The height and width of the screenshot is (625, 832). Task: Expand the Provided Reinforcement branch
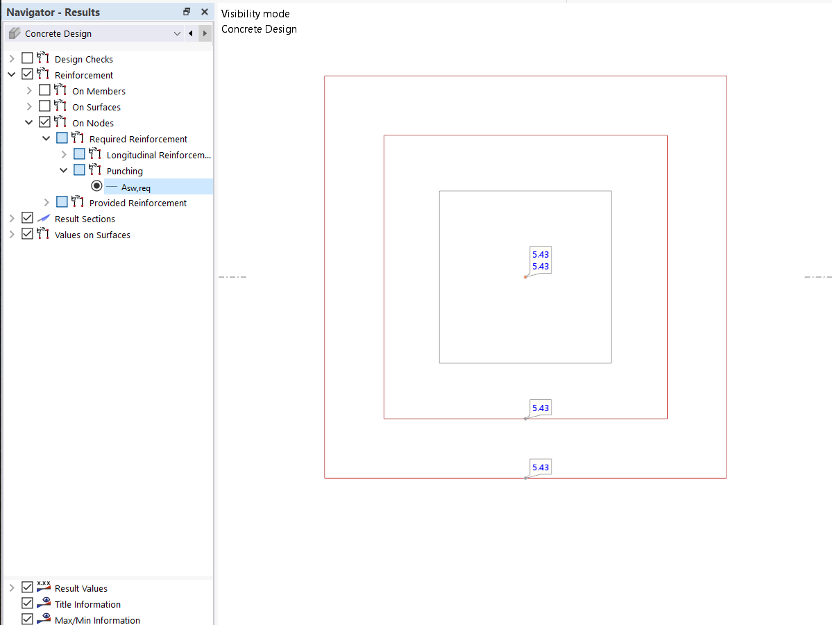[x=46, y=202]
